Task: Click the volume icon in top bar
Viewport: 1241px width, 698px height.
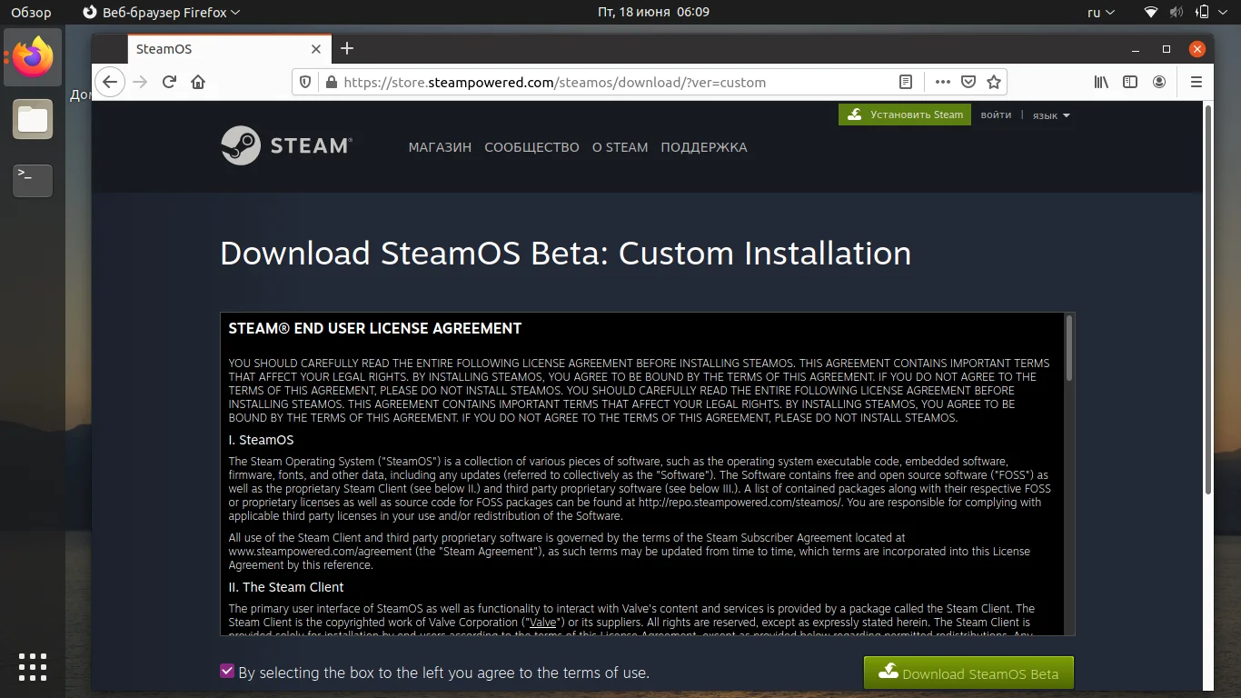Action: (1176, 13)
